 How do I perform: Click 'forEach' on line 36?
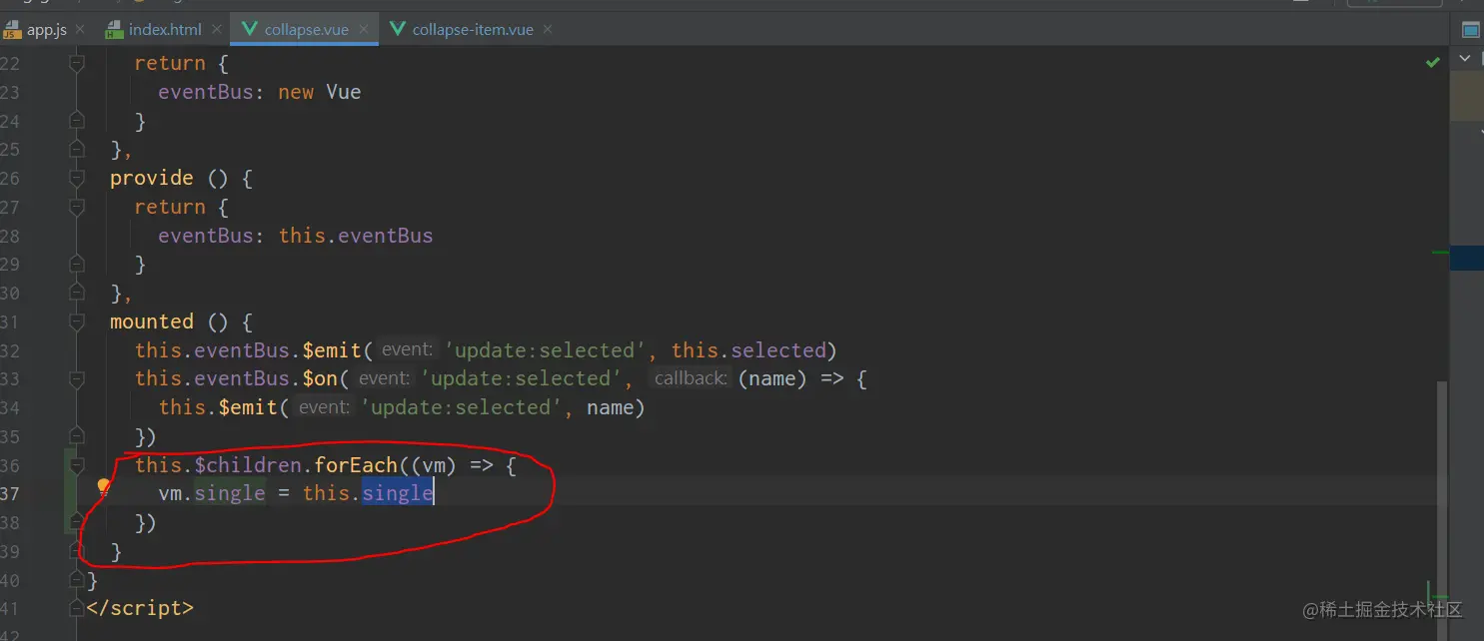click(356, 465)
